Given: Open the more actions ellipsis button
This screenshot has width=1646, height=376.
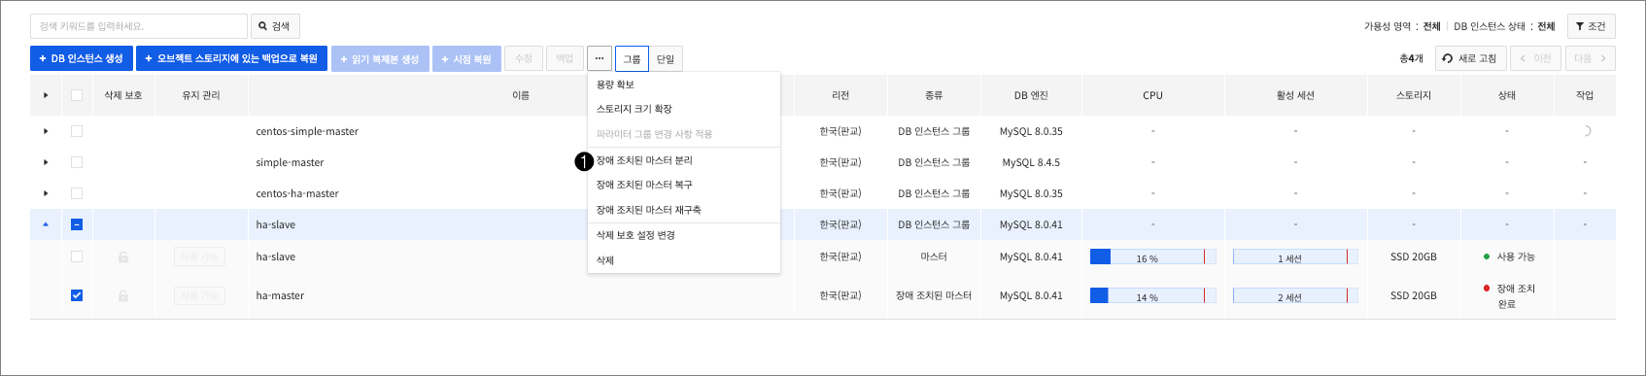Looking at the screenshot, I should point(600,58).
